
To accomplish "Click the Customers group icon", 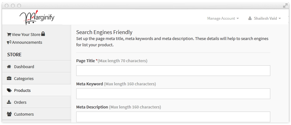I will tap(9, 114).
